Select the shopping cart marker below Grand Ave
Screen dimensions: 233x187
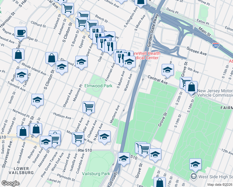pyautogui.click(x=78, y=138)
